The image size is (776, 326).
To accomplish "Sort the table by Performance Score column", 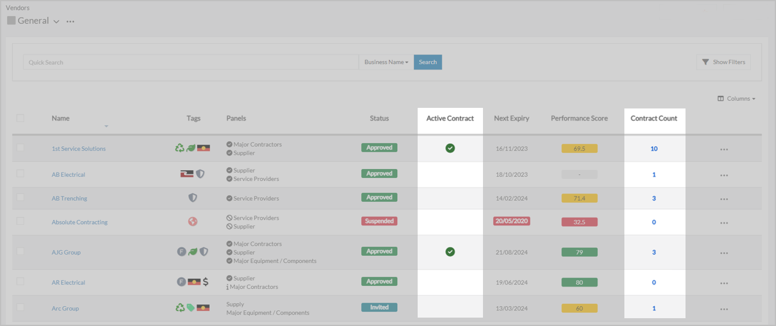I will 579,119.
